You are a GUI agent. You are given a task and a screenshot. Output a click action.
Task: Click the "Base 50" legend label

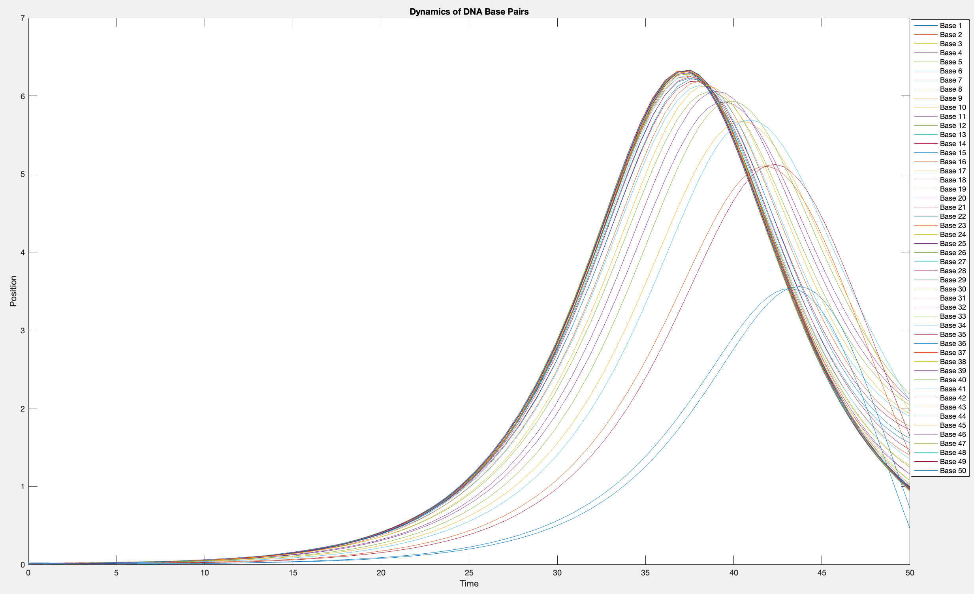(953, 471)
